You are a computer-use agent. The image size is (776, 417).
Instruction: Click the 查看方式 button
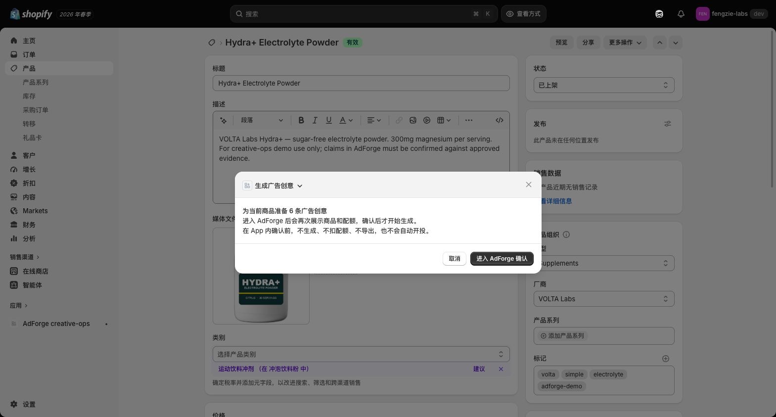(524, 14)
